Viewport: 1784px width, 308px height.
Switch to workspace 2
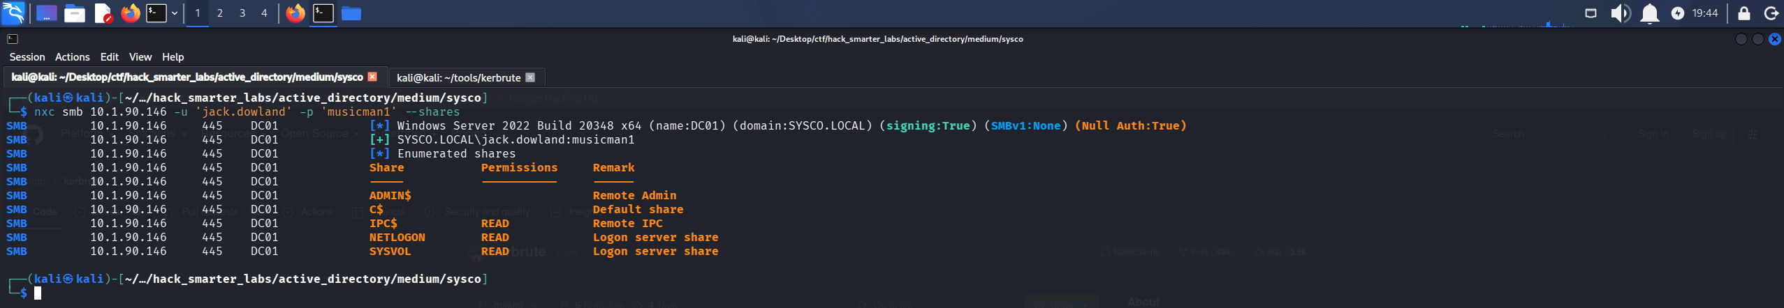point(220,13)
